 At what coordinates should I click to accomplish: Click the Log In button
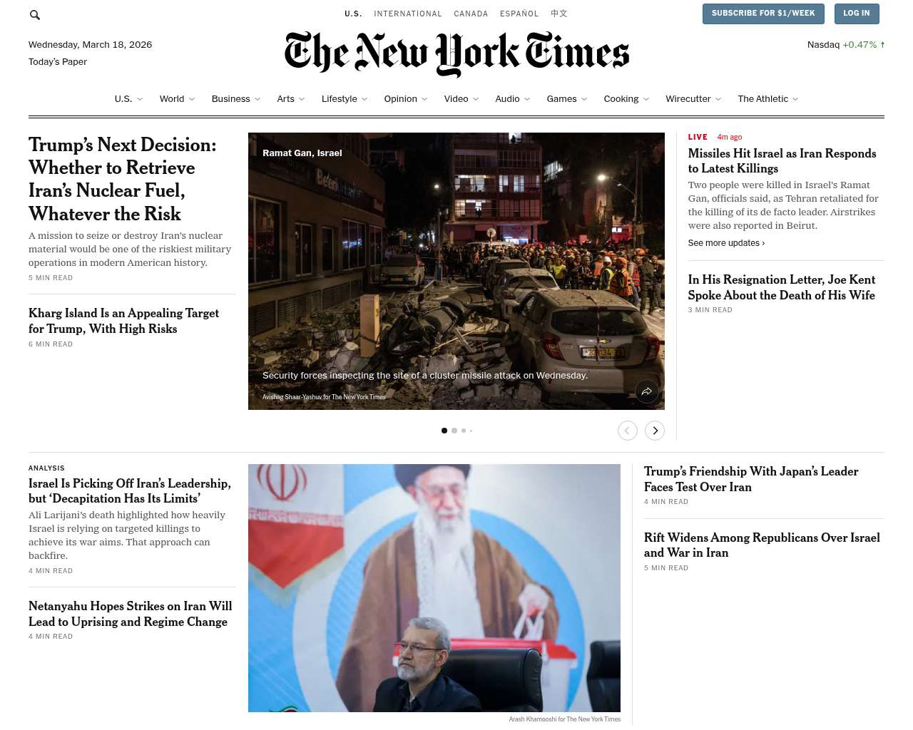(x=857, y=14)
